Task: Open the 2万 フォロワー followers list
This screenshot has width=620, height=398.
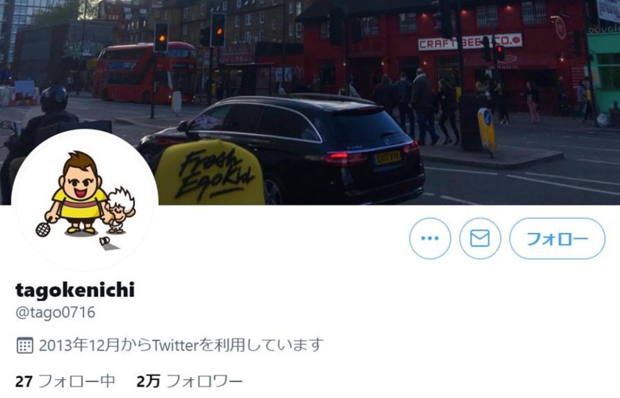Action: (189, 381)
